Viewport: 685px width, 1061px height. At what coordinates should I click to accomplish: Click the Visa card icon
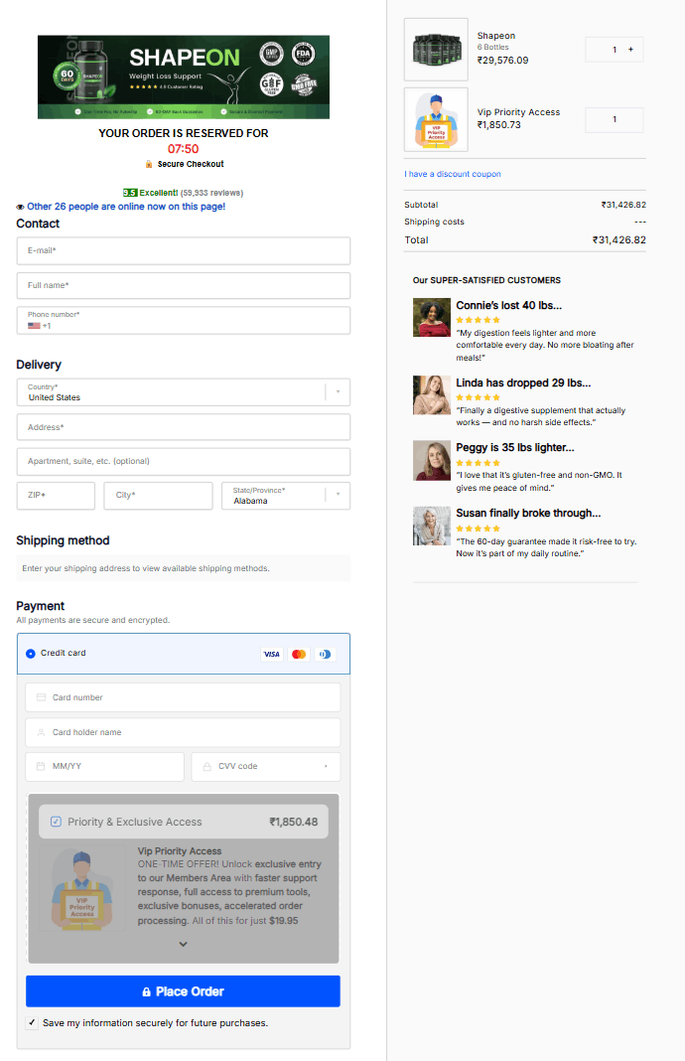pos(271,654)
